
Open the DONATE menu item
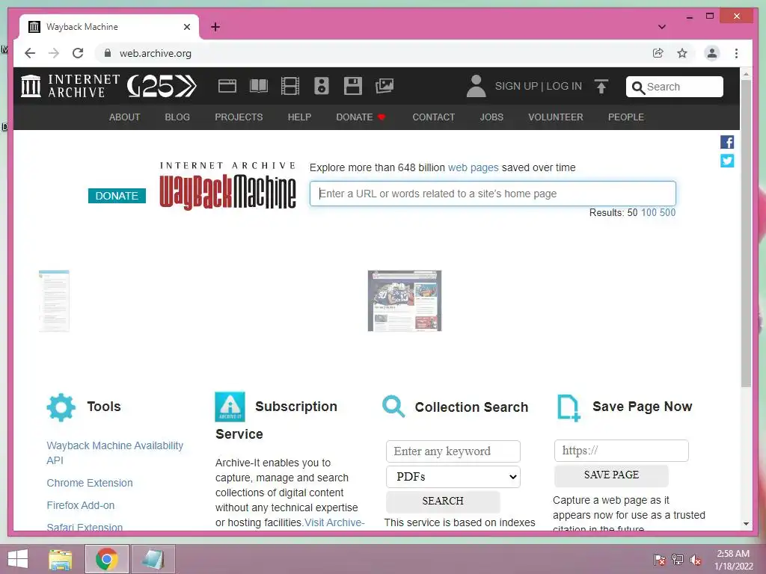pyautogui.click(x=361, y=117)
